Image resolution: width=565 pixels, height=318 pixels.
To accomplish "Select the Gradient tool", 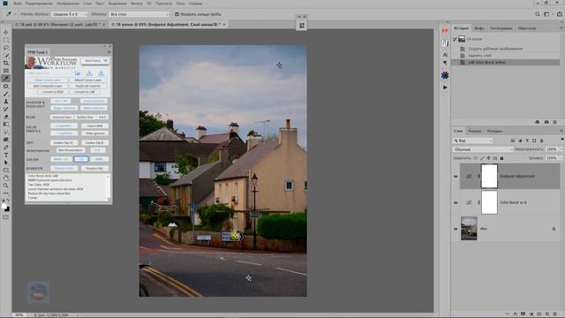I will coord(6,125).
